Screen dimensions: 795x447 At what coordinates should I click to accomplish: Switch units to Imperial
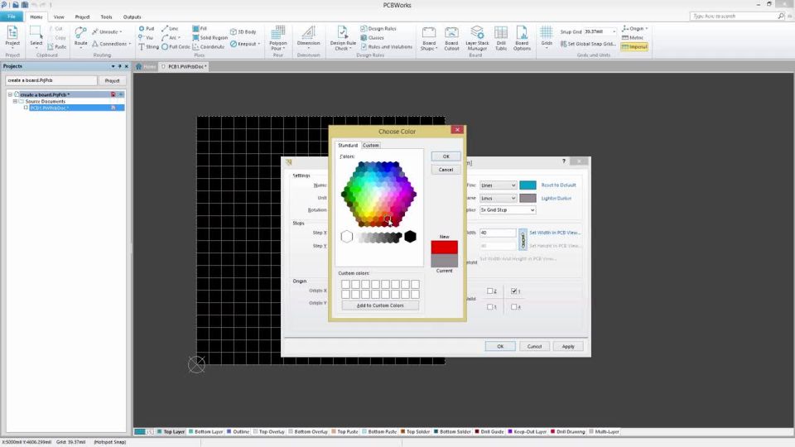(634, 46)
